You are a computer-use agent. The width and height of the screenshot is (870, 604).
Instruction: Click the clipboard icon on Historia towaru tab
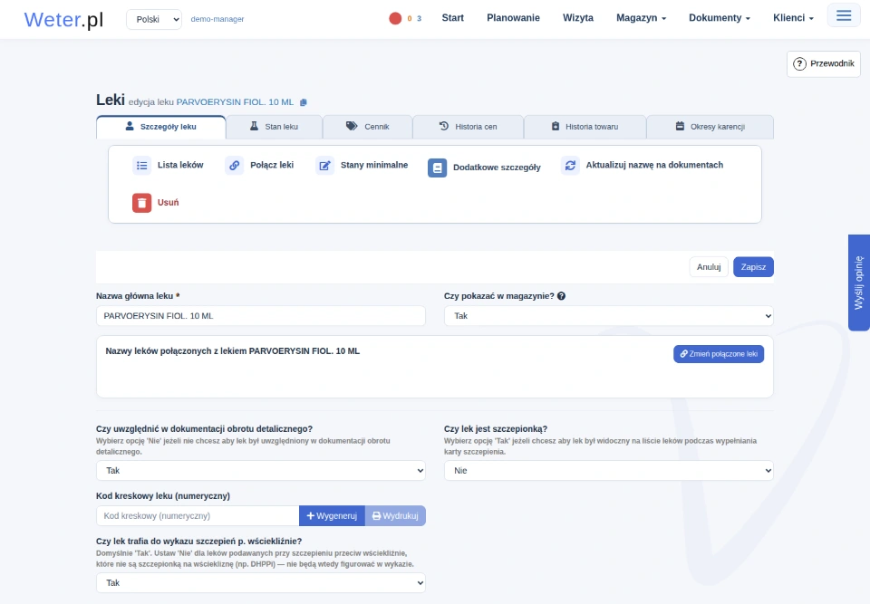tap(556, 126)
